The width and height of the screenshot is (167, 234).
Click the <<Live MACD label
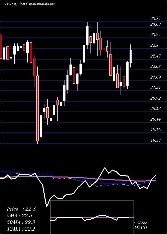click(x=141, y=225)
